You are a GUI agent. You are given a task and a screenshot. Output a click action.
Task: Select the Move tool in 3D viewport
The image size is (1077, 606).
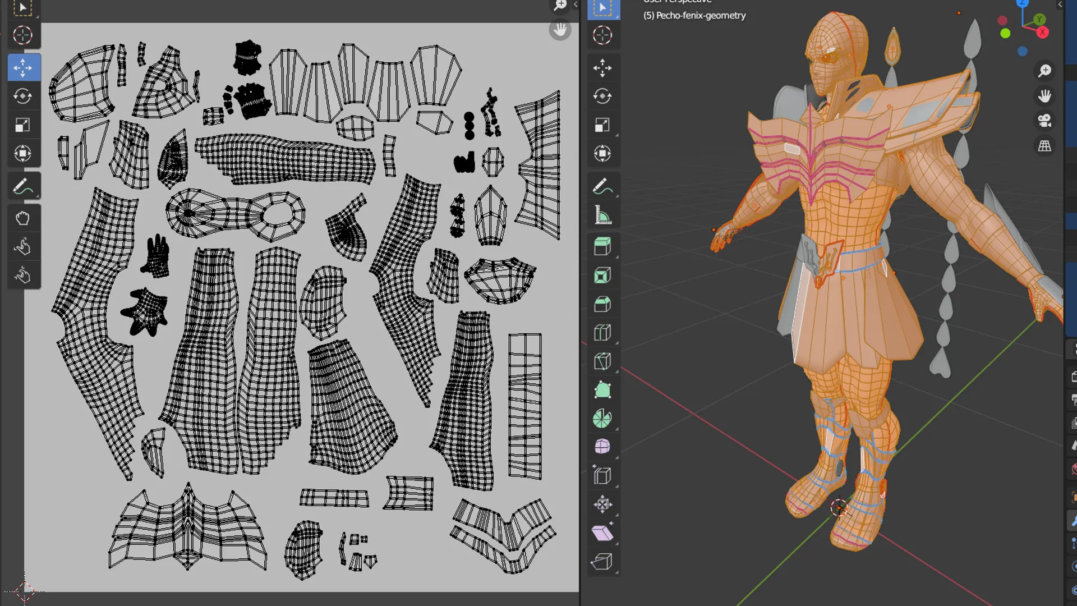[x=603, y=68]
